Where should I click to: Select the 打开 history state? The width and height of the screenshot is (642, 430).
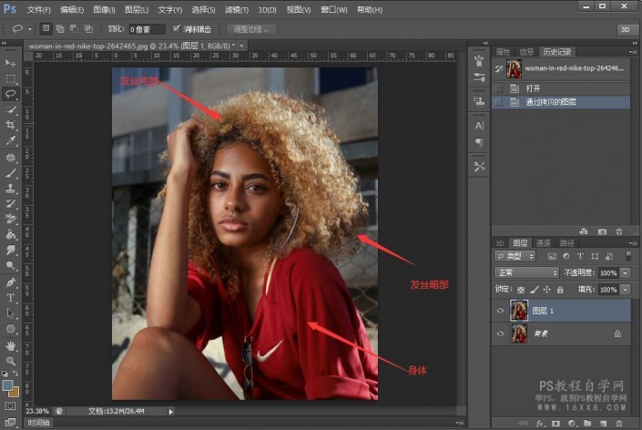click(532, 88)
